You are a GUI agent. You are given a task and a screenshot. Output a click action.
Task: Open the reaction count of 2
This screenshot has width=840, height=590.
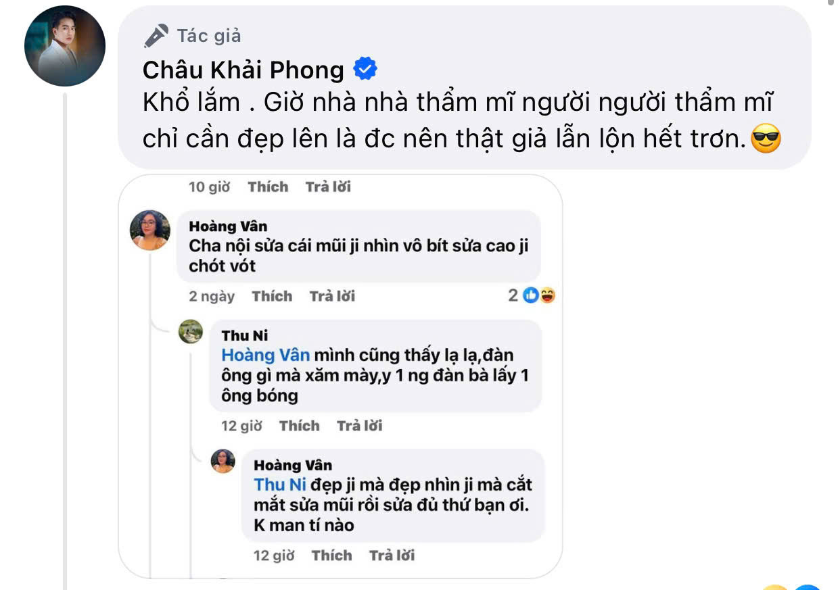click(x=513, y=295)
